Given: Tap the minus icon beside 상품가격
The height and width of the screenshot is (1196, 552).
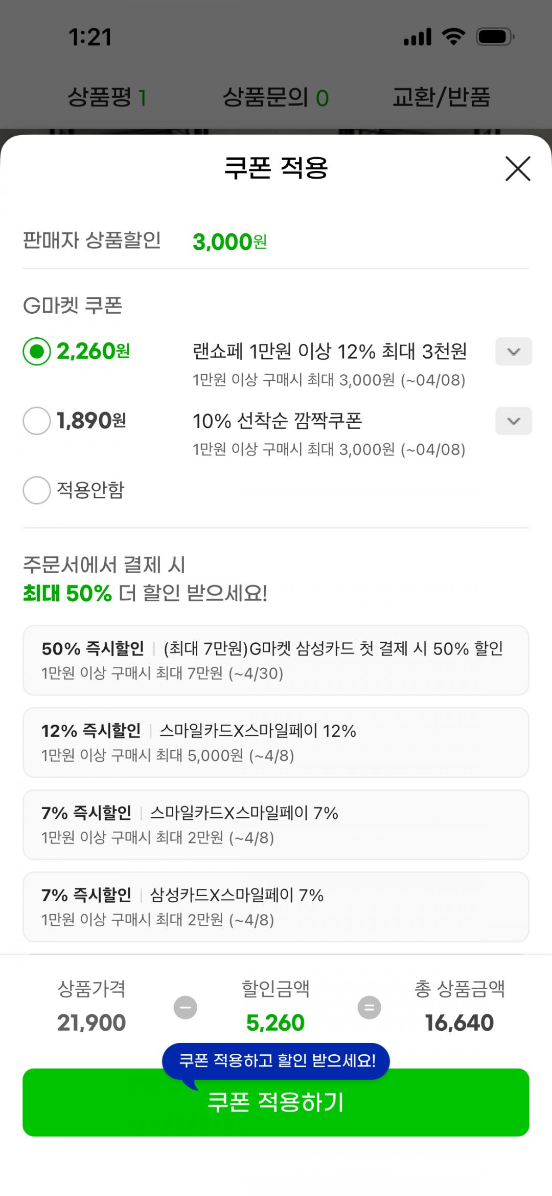Looking at the screenshot, I should [186, 1008].
